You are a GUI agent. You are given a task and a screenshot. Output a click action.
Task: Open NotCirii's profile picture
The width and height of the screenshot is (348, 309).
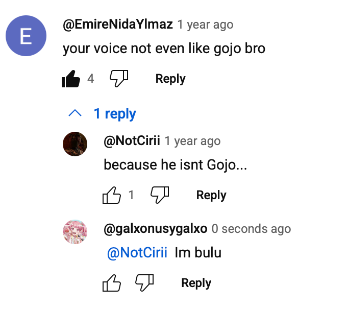(x=75, y=143)
